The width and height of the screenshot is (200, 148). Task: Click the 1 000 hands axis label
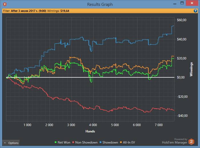tap(27, 125)
